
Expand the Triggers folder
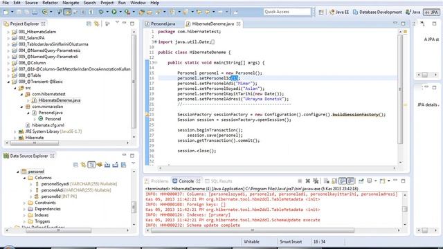coord(25,221)
